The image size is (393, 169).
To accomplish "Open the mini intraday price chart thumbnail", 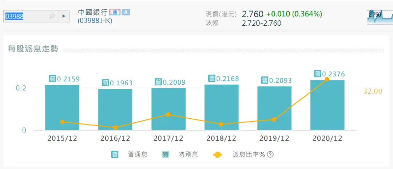I will point(380,17).
